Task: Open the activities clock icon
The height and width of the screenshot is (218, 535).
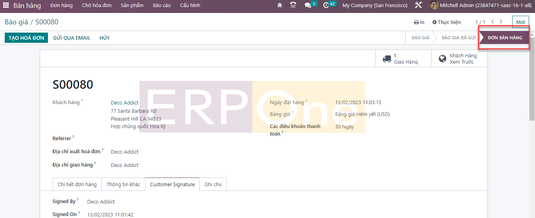Action: point(326,5)
